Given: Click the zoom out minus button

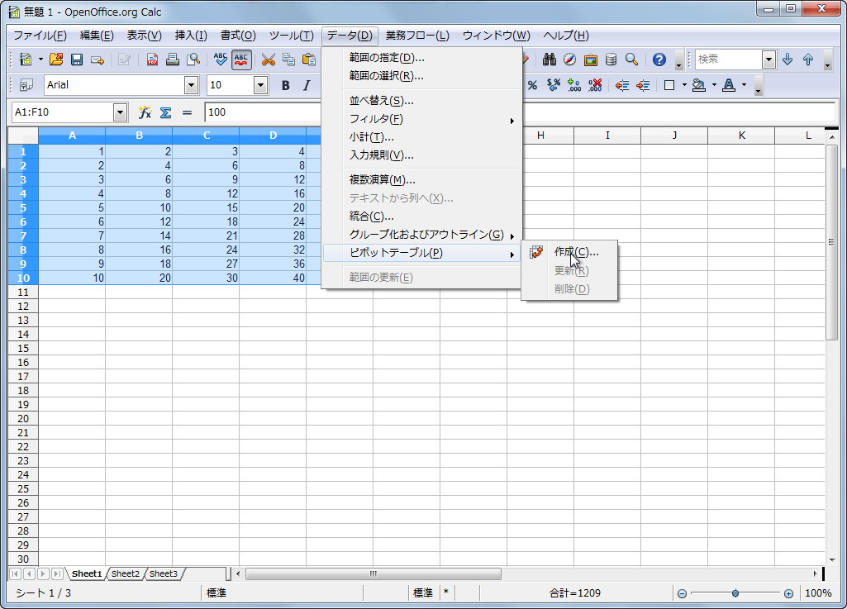Looking at the screenshot, I should [683, 594].
